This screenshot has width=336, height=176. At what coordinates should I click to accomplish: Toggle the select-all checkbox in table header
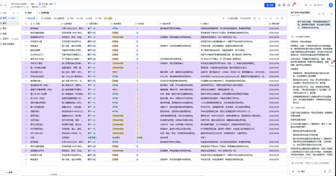pos(26,24)
